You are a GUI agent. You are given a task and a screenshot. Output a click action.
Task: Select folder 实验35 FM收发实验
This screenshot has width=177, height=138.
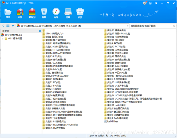54,128
